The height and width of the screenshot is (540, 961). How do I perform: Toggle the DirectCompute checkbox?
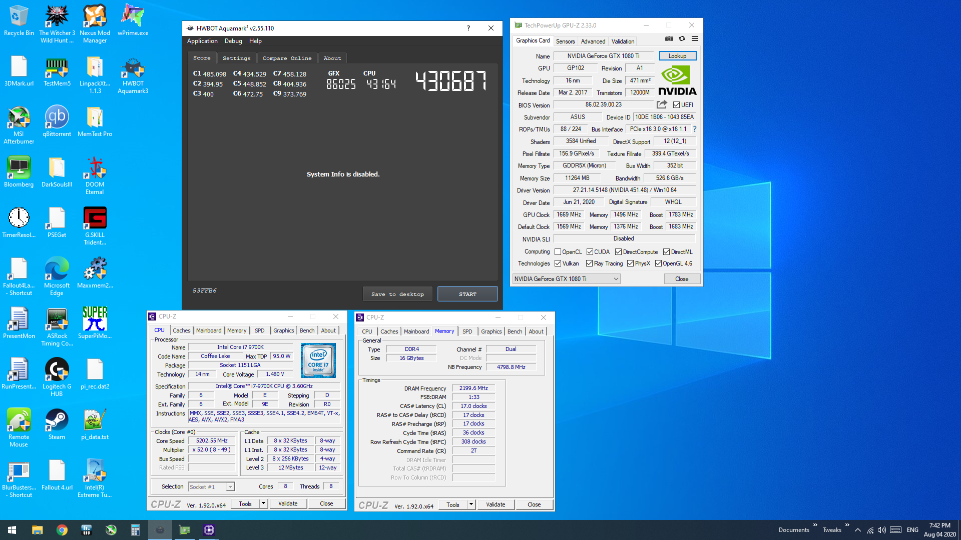[x=618, y=252]
